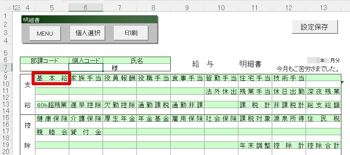The image size is (350, 155).
Task: Select row header 9
Action: tap(6, 77)
